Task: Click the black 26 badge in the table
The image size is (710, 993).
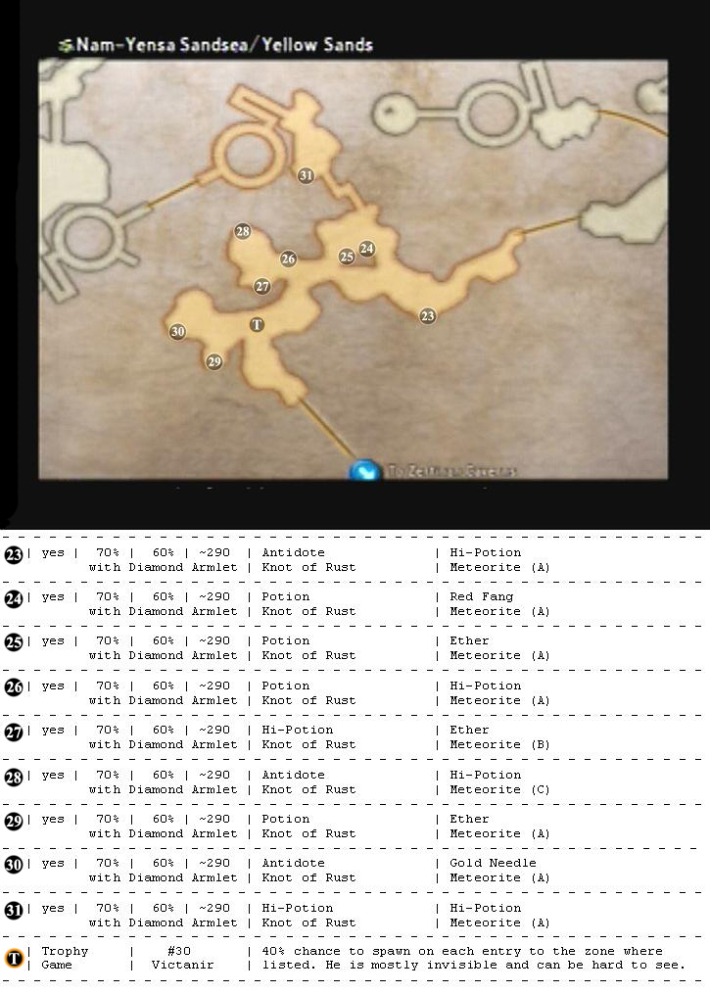Action: point(14,687)
